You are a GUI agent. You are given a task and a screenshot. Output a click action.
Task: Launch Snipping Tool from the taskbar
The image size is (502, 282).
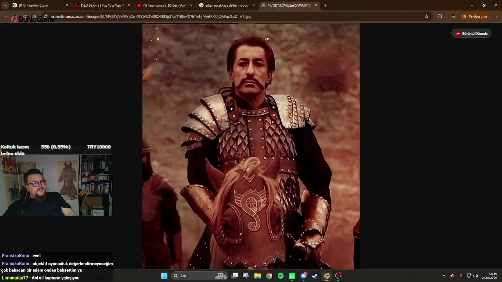[246, 276]
